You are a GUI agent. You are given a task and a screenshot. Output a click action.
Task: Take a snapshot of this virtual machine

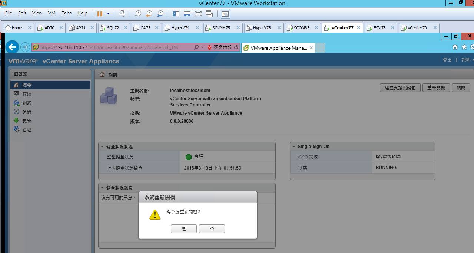(137, 14)
